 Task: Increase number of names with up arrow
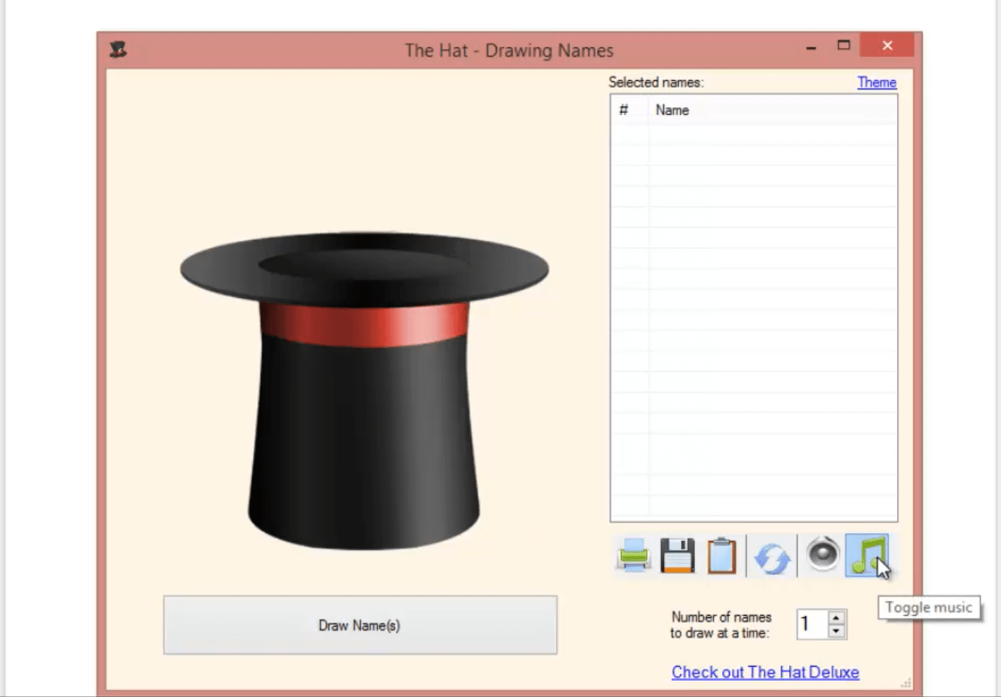pyautogui.click(x=835, y=616)
